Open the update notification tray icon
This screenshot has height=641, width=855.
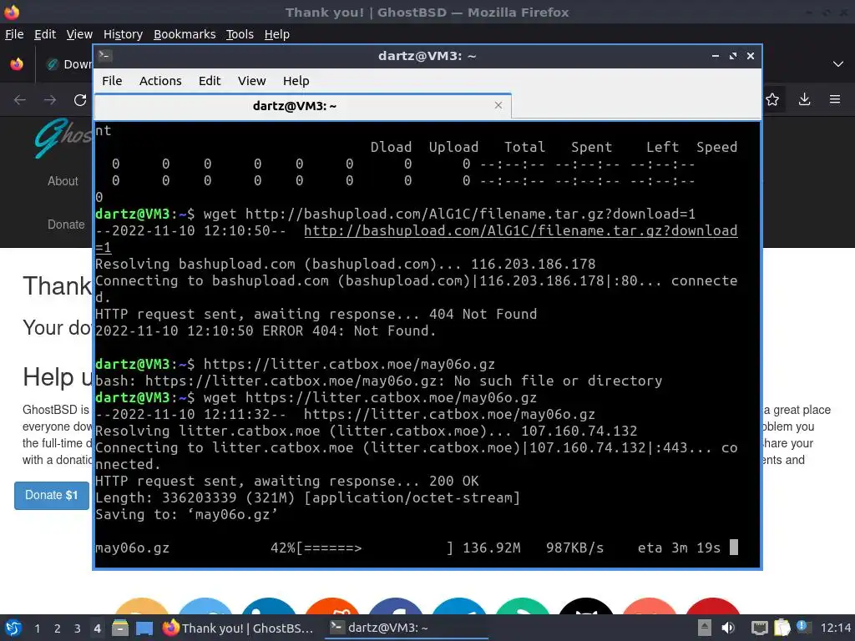[x=803, y=627]
